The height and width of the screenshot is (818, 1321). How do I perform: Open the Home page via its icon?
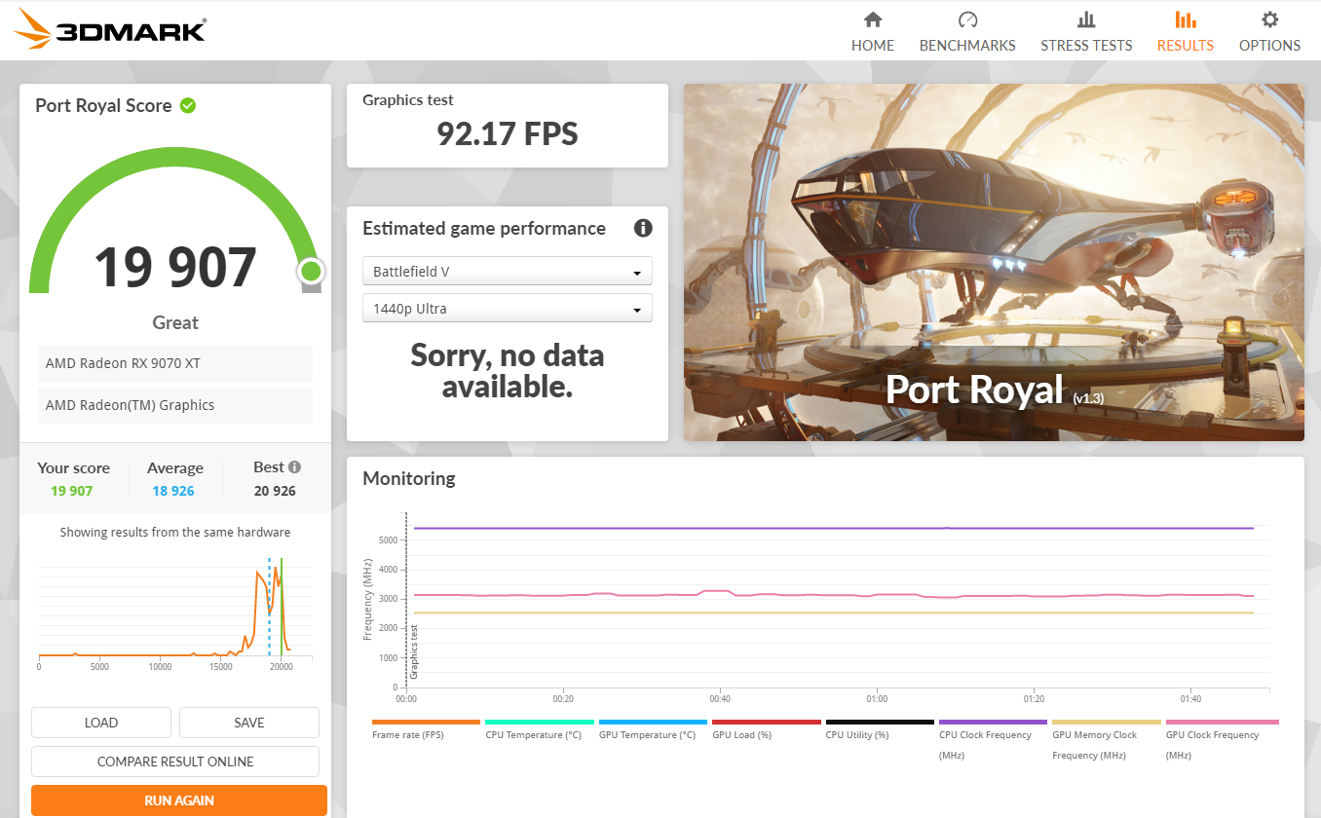(x=872, y=19)
